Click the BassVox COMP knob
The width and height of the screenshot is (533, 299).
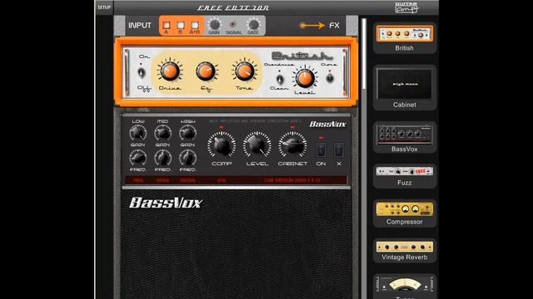222,145
